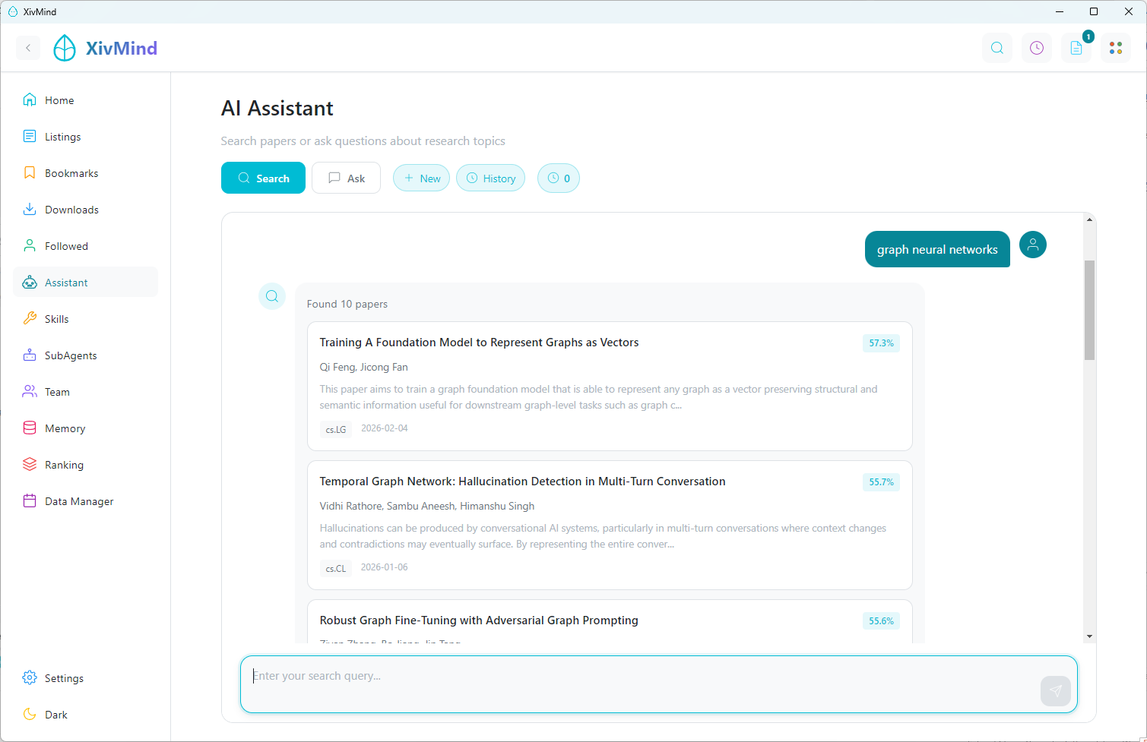Click the scroll up arrow of results
This screenshot has width=1147, height=742.
tap(1089, 219)
